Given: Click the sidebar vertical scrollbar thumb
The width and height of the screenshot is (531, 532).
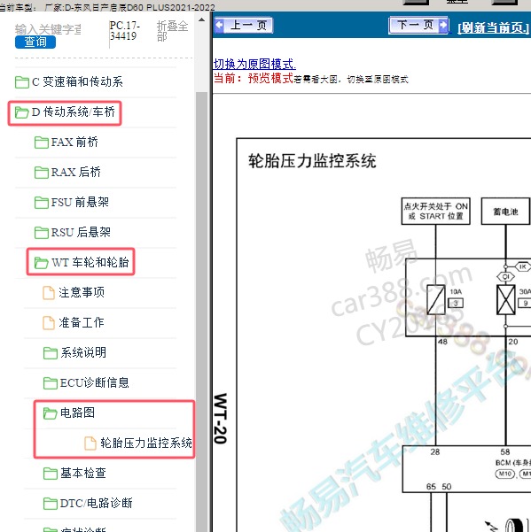Looking at the screenshot, I should pos(202,312).
